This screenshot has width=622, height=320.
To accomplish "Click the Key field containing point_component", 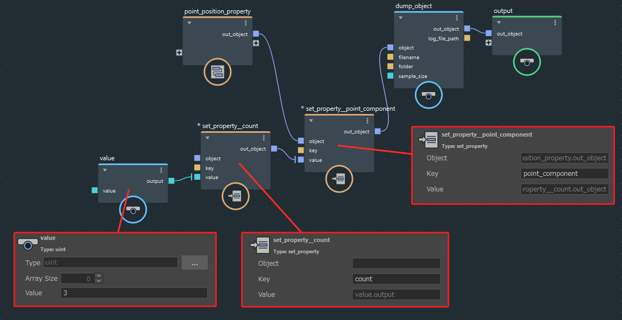I will coord(565,174).
